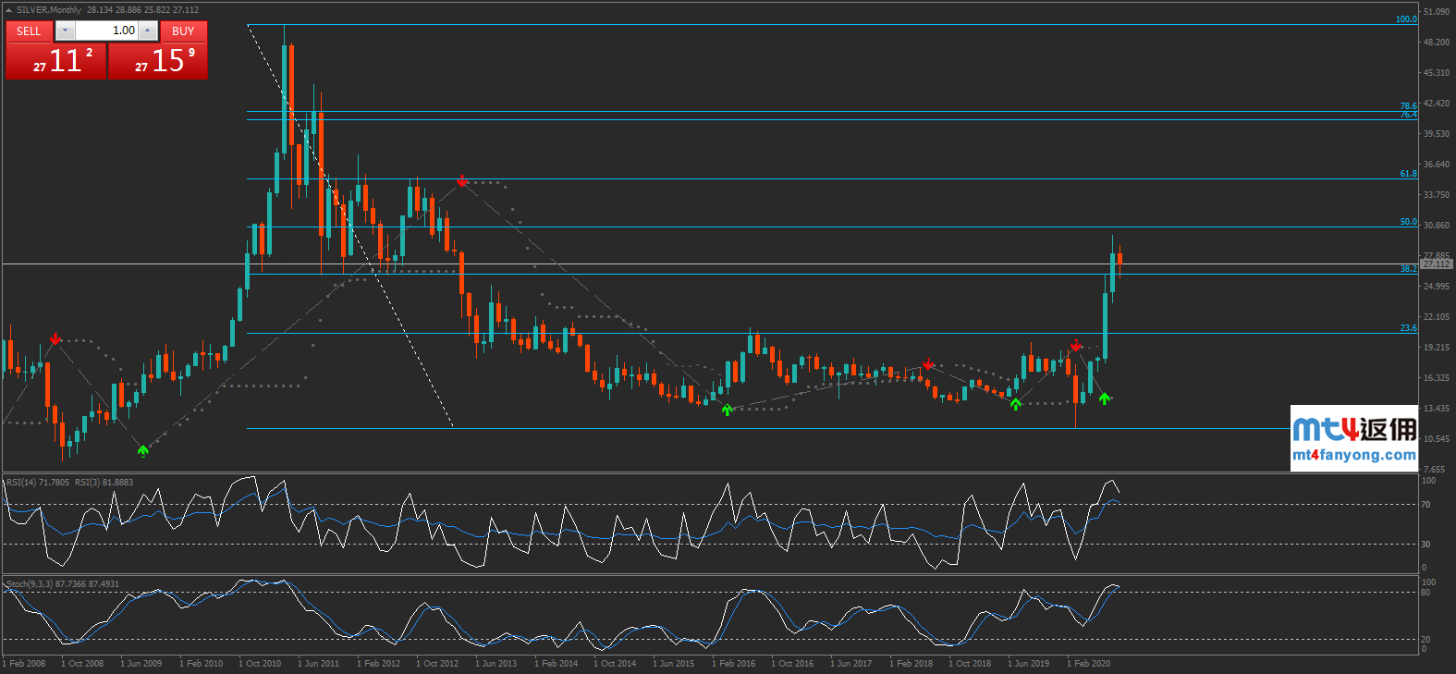The width and height of the screenshot is (1456, 674).
Task: Click the leftmost red down arrow signal
Action: (x=56, y=339)
